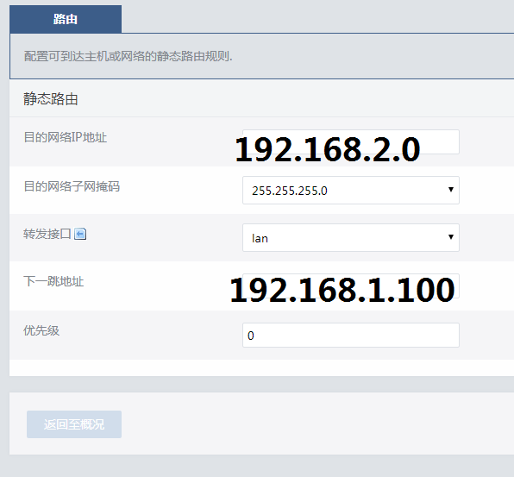Open the lan forwarding interface dropdown
Image resolution: width=514 pixels, height=477 pixels.
[351, 238]
